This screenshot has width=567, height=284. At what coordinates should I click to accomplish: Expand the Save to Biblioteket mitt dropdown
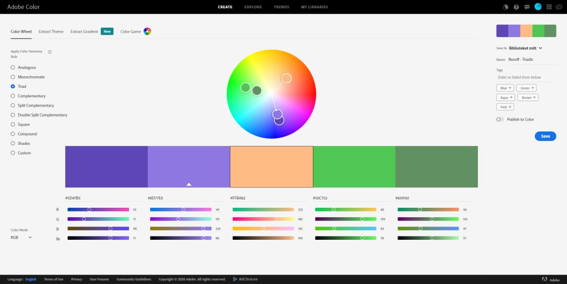coord(540,48)
